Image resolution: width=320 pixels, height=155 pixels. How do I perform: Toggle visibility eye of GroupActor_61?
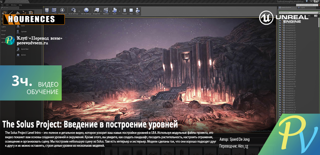tap(280, 53)
